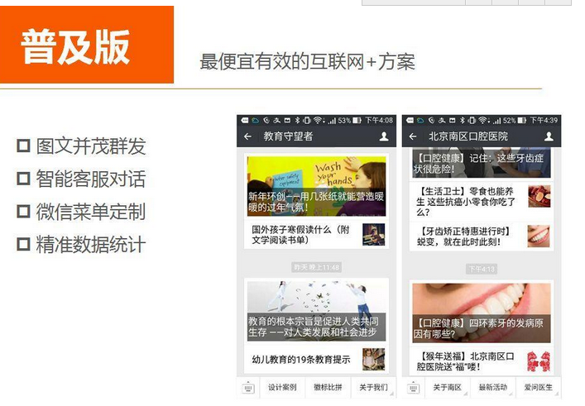This screenshot has width=585, height=406.
Task: Tap the snack food thumbnail beside 生活卫士
Action: pos(539,196)
